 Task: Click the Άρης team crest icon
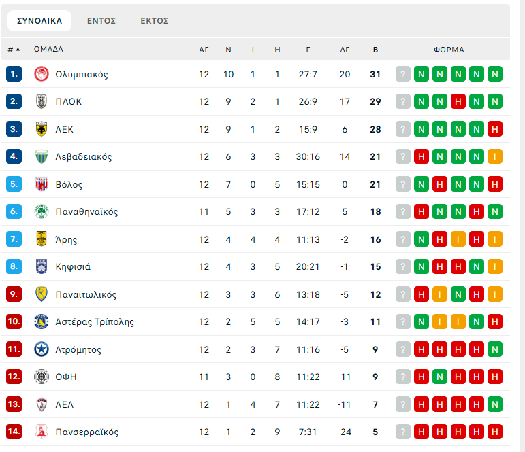pyautogui.click(x=42, y=239)
